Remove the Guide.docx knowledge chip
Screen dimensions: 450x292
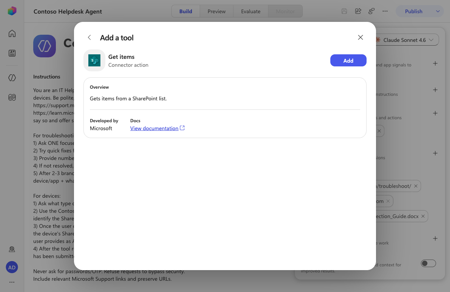pos(423,216)
